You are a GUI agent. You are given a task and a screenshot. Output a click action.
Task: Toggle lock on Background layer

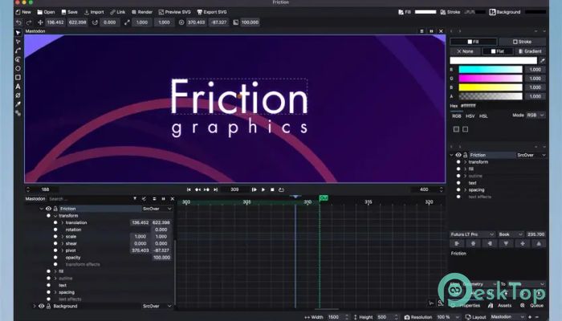point(48,307)
